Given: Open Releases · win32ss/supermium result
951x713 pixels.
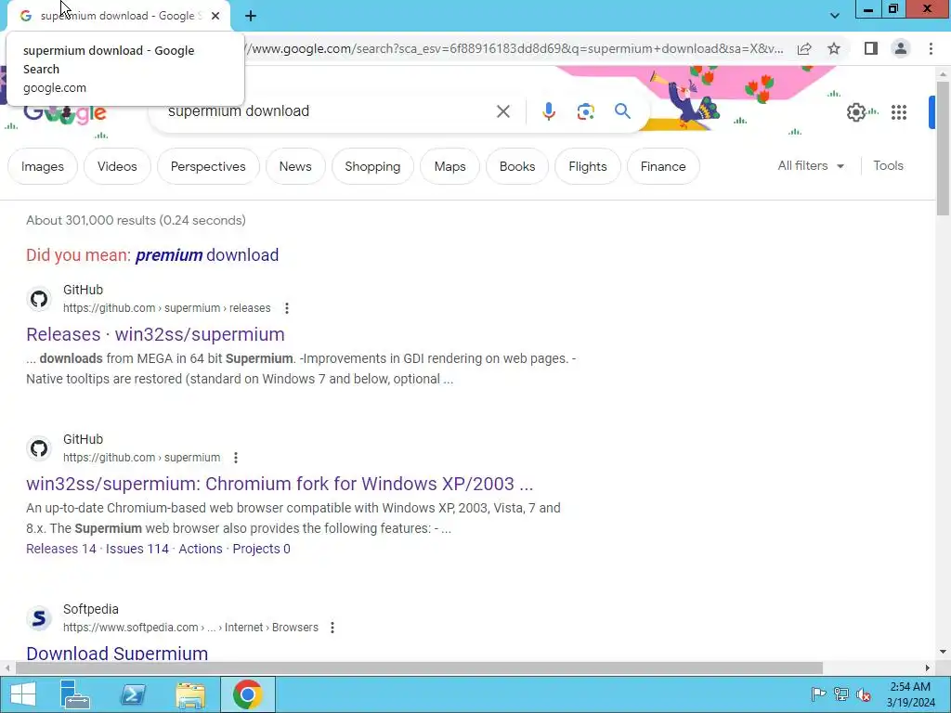Looking at the screenshot, I should (155, 334).
